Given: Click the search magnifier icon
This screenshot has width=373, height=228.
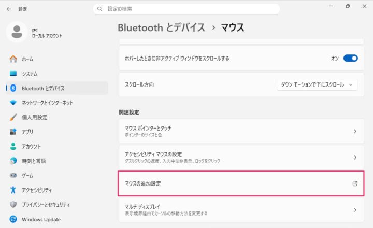Looking at the screenshot, I should pyautogui.click(x=98, y=9).
